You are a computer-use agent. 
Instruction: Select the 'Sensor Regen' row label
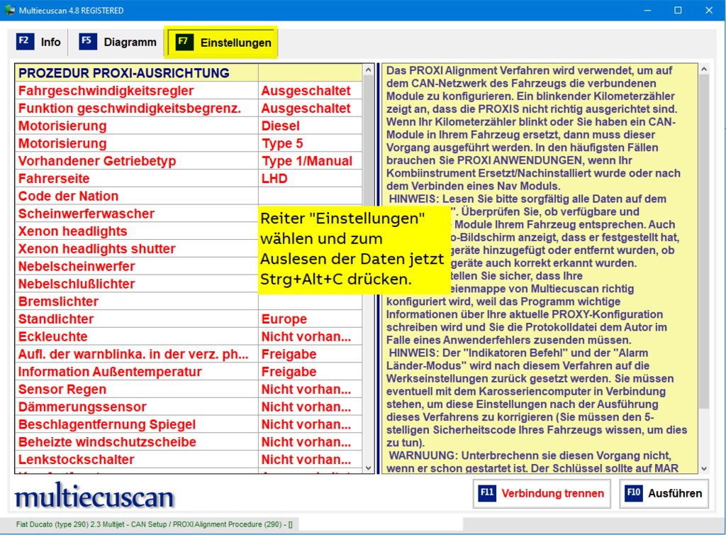(62, 390)
